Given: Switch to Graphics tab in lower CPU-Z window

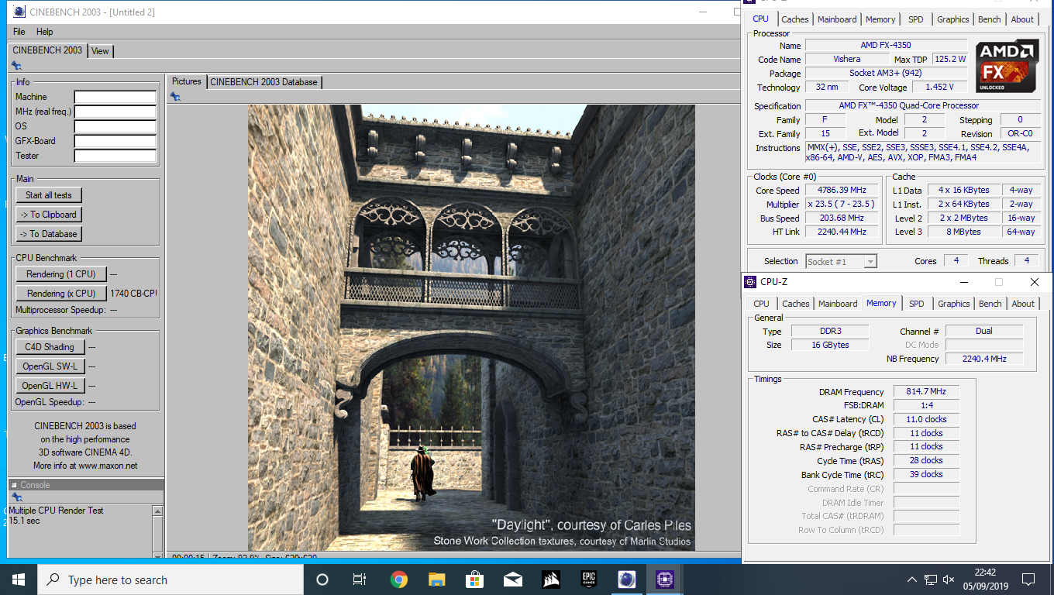Looking at the screenshot, I should (953, 304).
